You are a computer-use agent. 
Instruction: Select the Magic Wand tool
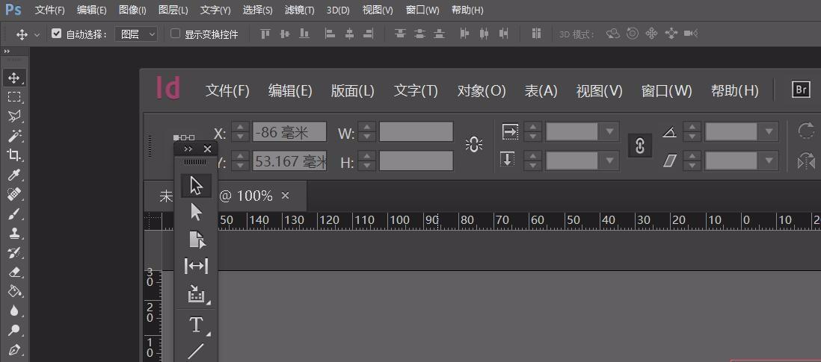point(14,136)
